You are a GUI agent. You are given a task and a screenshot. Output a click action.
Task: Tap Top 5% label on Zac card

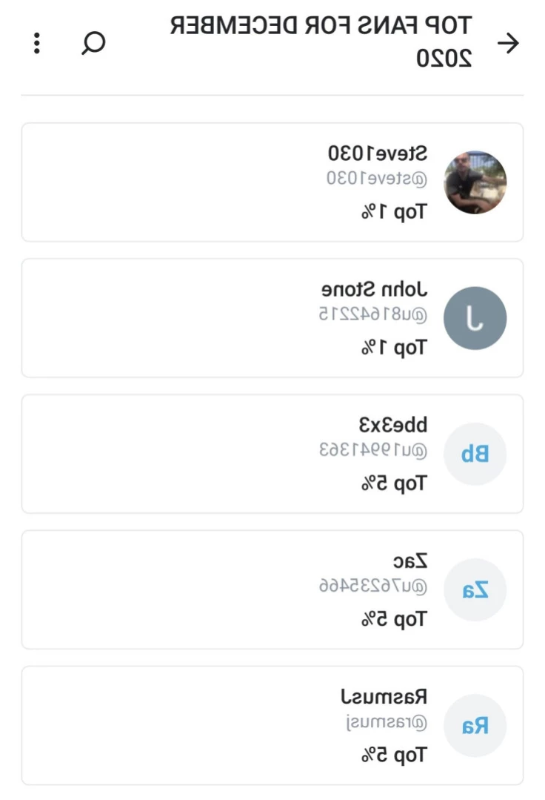(393, 619)
